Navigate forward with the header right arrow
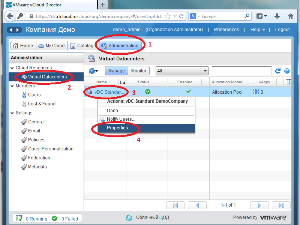 [18, 30]
